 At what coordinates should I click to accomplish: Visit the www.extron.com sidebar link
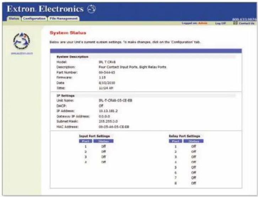[22, 53]
